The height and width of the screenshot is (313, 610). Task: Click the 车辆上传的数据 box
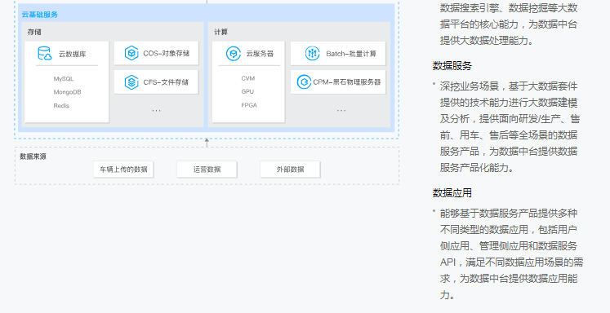pyautogui.click(x=123, y=170)
